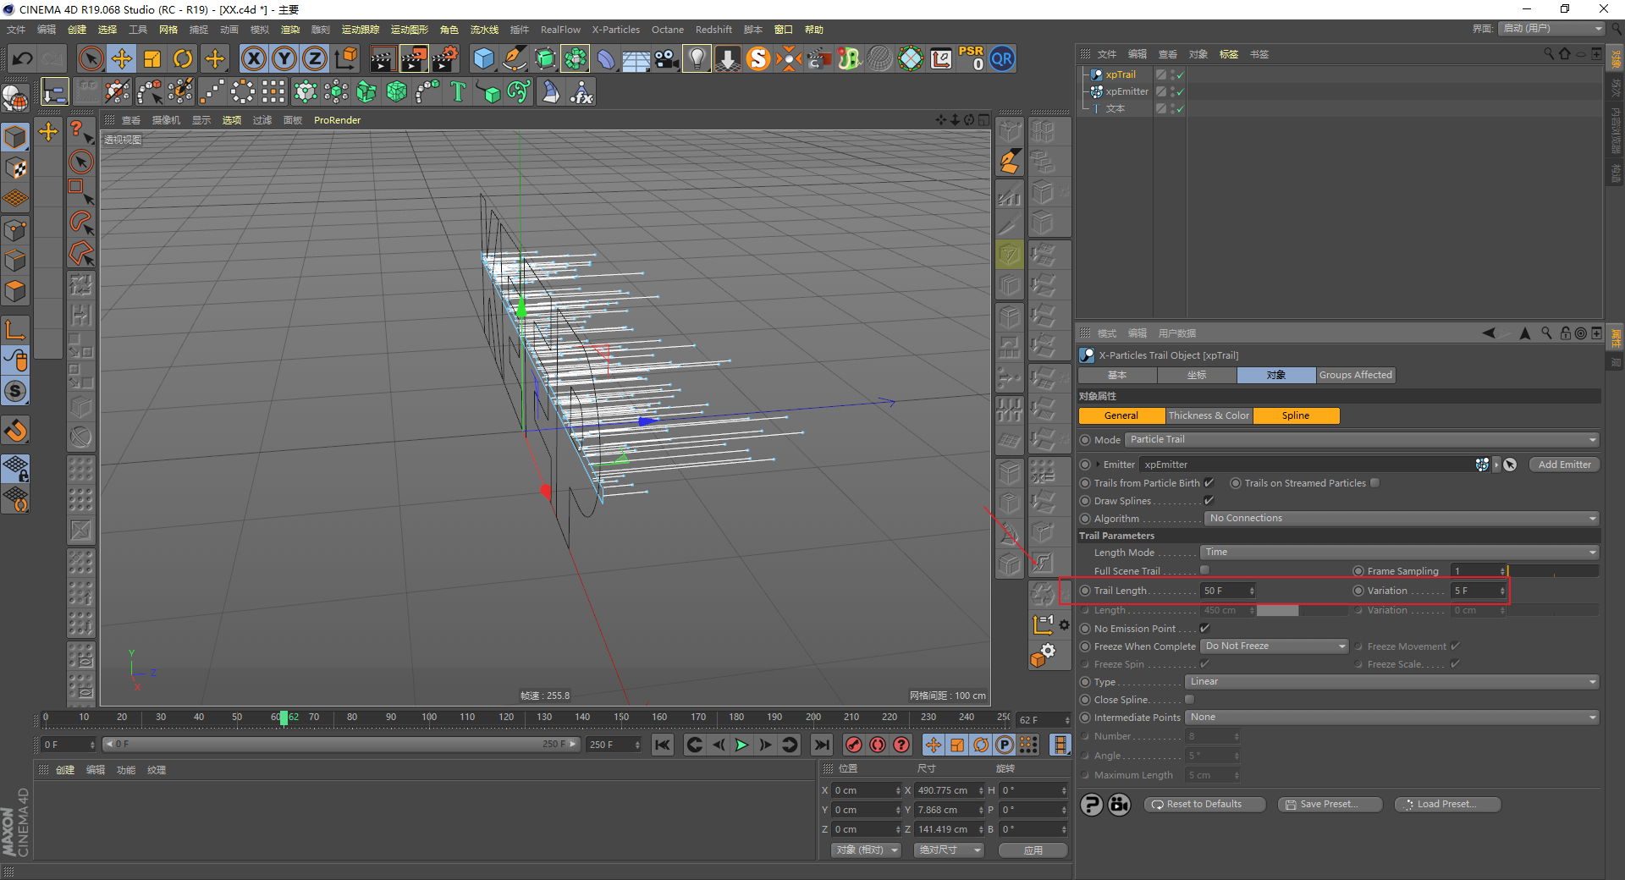Open the Length Mode dropdown
Screen dimensions: 1625x880
[1400, 553]
